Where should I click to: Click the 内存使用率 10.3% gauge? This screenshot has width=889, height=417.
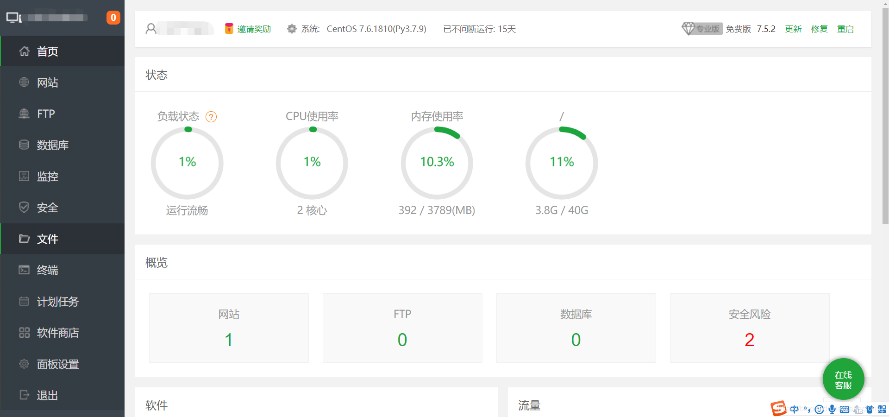[437, 163]
